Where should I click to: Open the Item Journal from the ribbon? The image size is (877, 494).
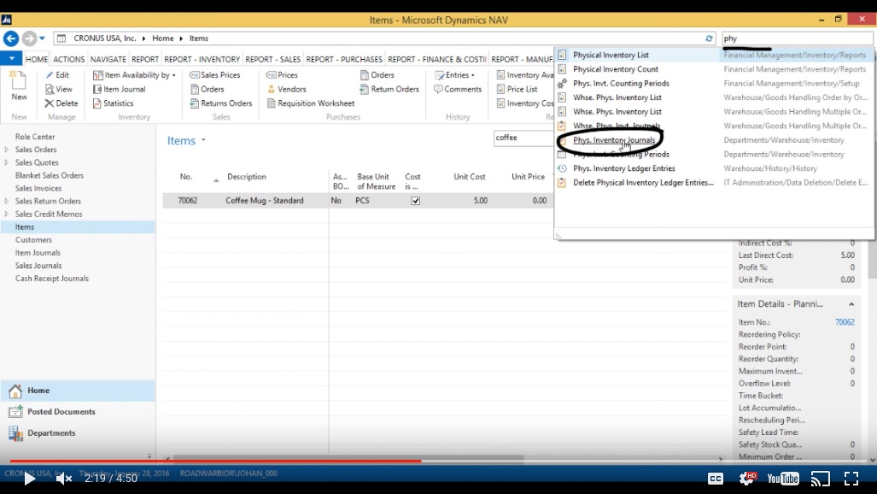tap(123, 89)
